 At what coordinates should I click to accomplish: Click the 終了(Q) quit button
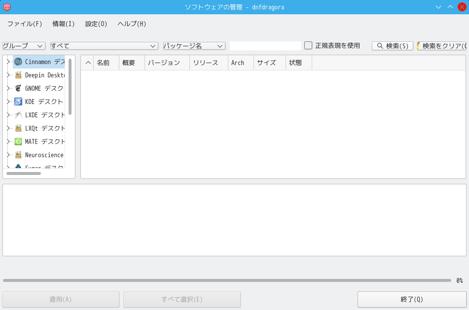click(412, 299)
